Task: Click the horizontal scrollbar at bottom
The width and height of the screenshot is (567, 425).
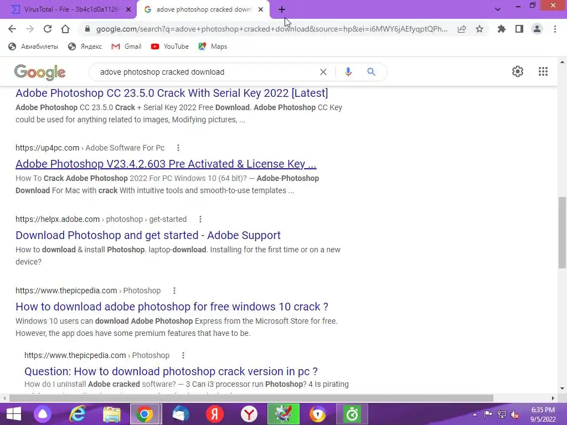Action: click(x=251, y=398)
